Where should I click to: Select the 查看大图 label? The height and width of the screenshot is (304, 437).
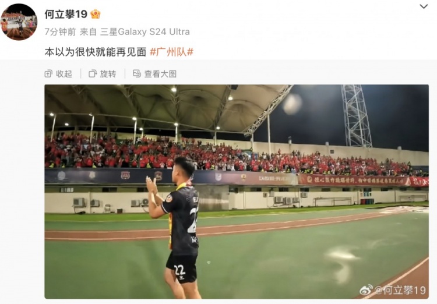160,74
